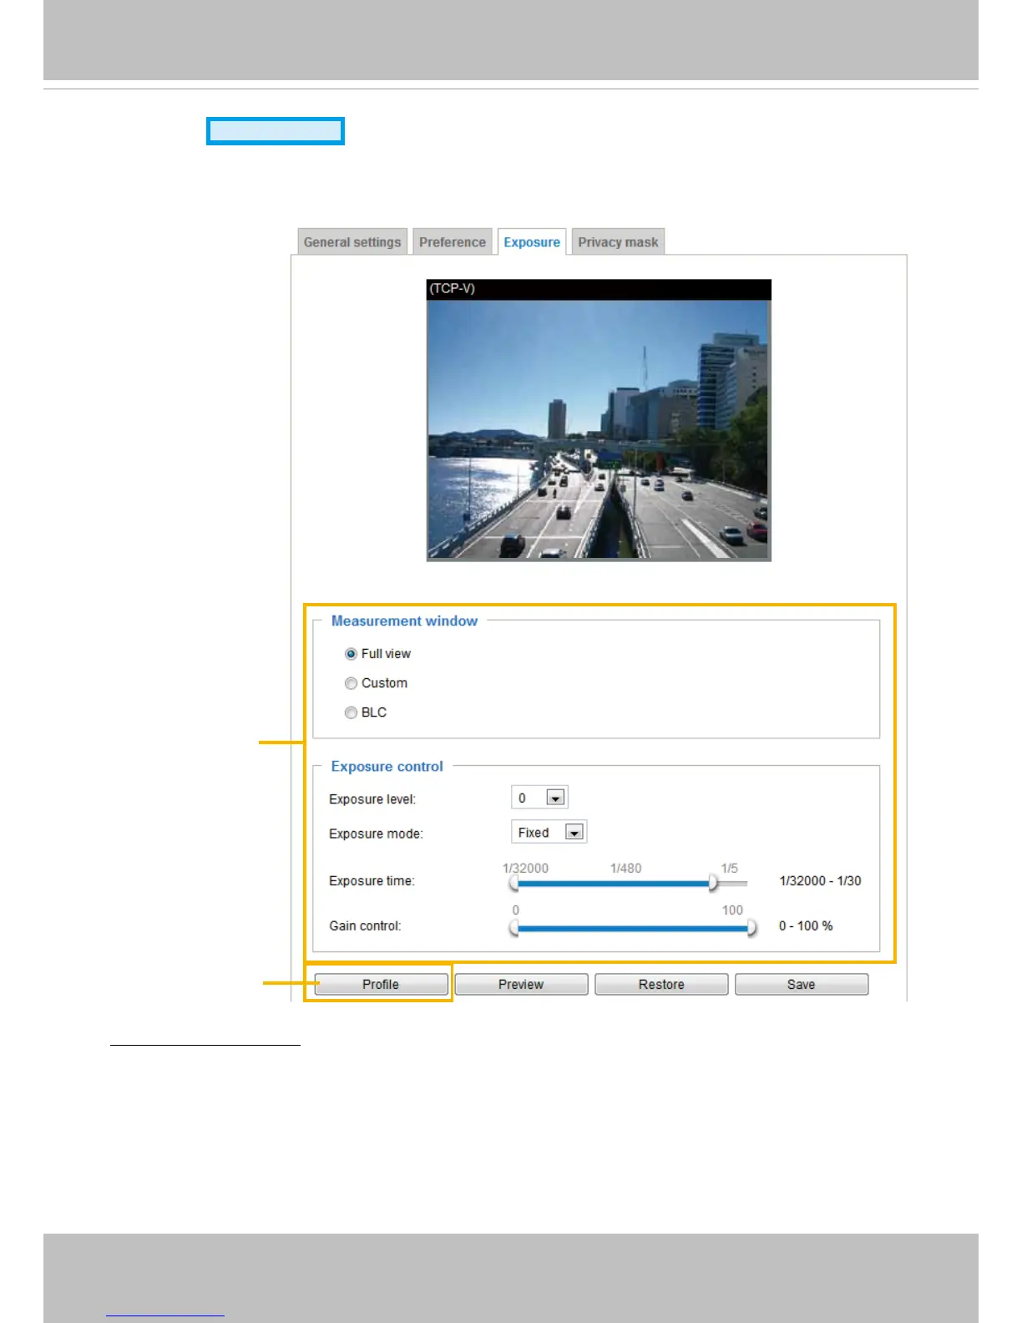Image resolution: width=1022 pixels, height=1323 pixels.
Task: Hit the Restore button
Action: pyautogui.click(x=661, y=985)
